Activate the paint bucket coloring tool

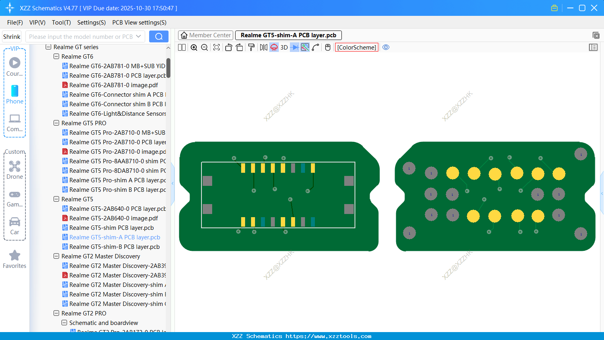(x=251, y=47)
